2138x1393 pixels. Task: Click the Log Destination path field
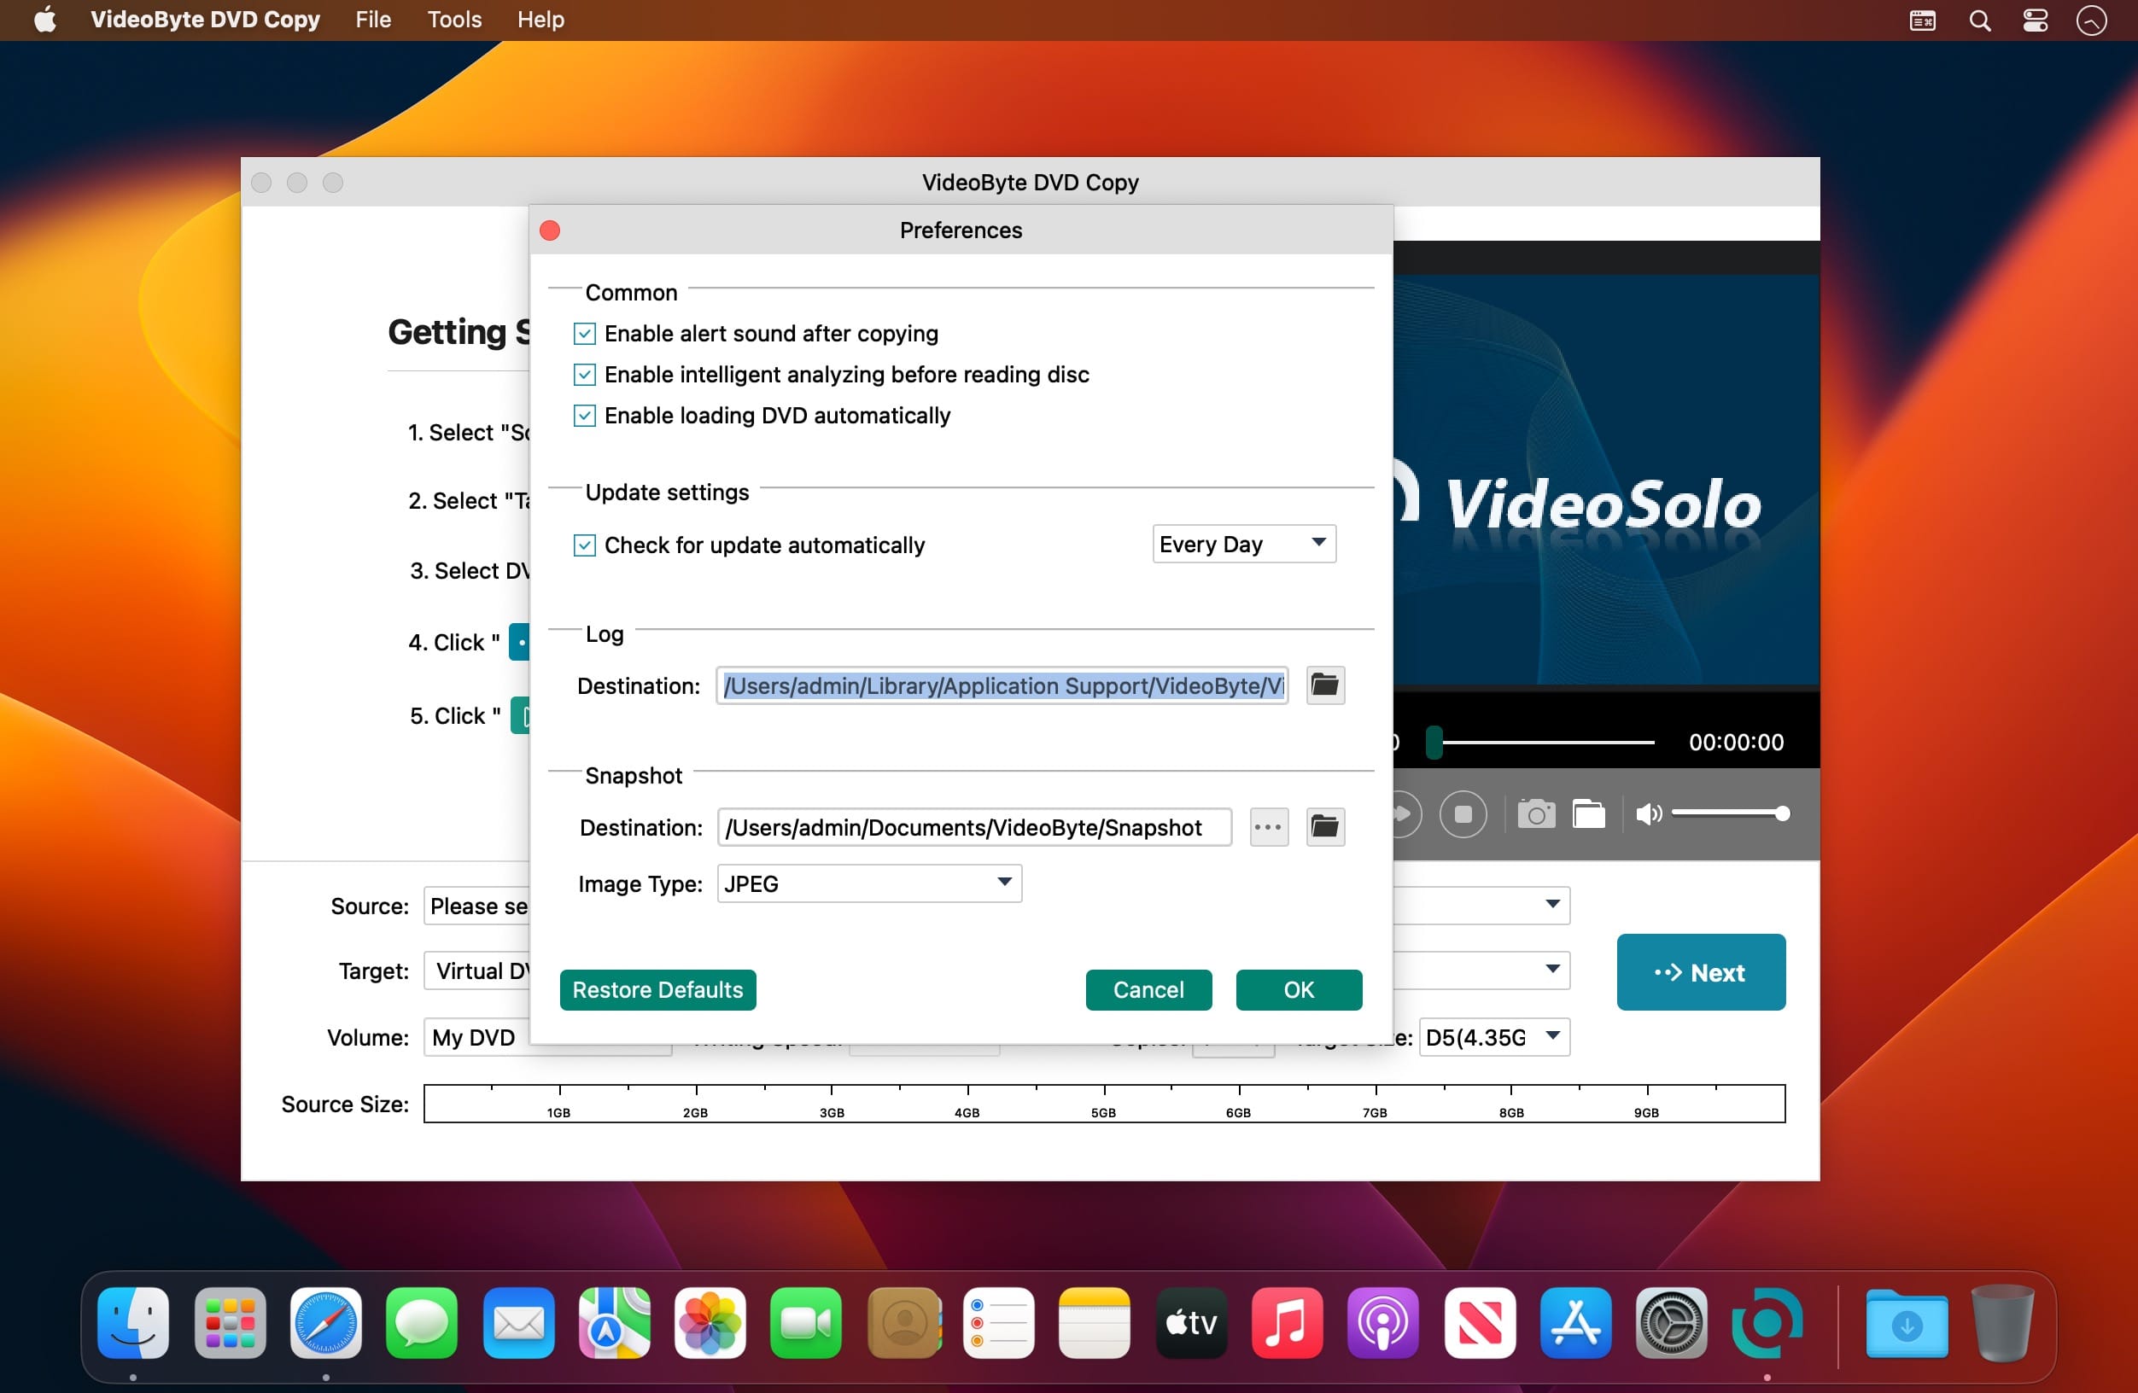(1002, 685)
